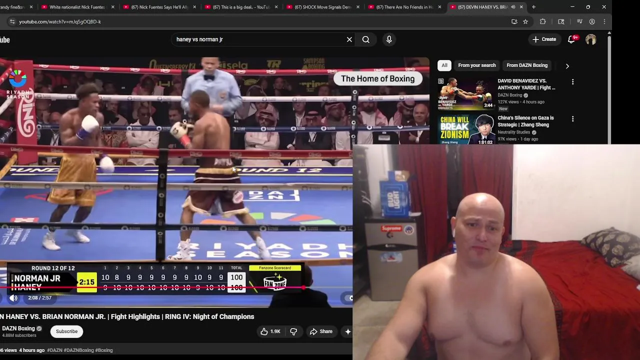View site information icon beside the URL
640x360 pixels.
[12, 21]
